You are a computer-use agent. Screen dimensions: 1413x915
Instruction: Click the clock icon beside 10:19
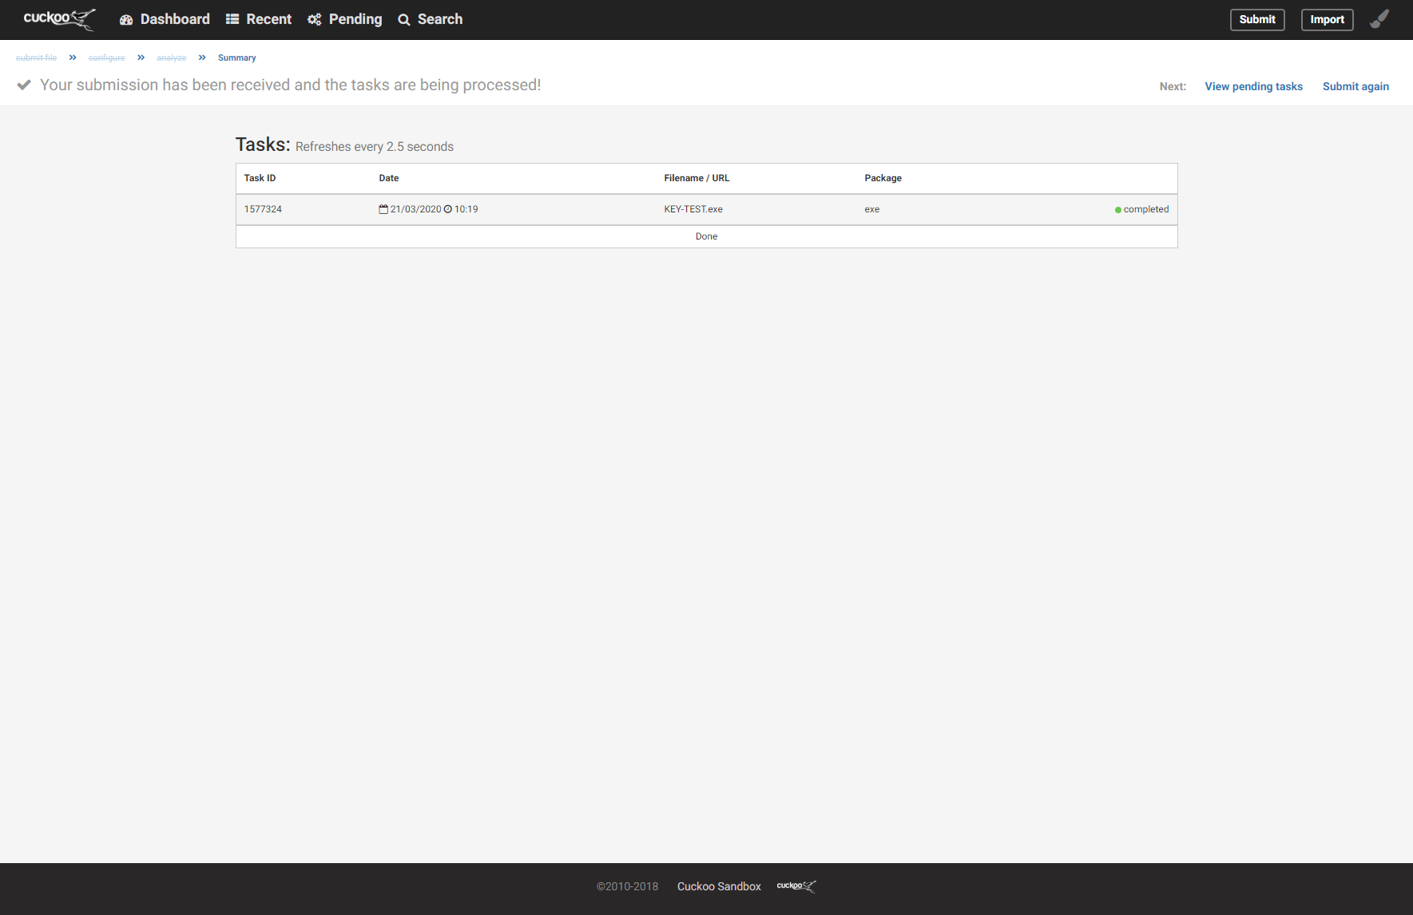click(x=448, y=209)
